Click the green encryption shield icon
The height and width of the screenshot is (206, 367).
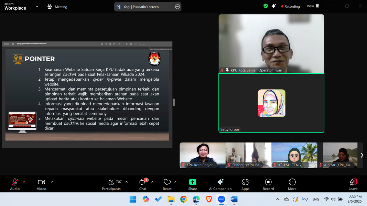tap(266, 6)
